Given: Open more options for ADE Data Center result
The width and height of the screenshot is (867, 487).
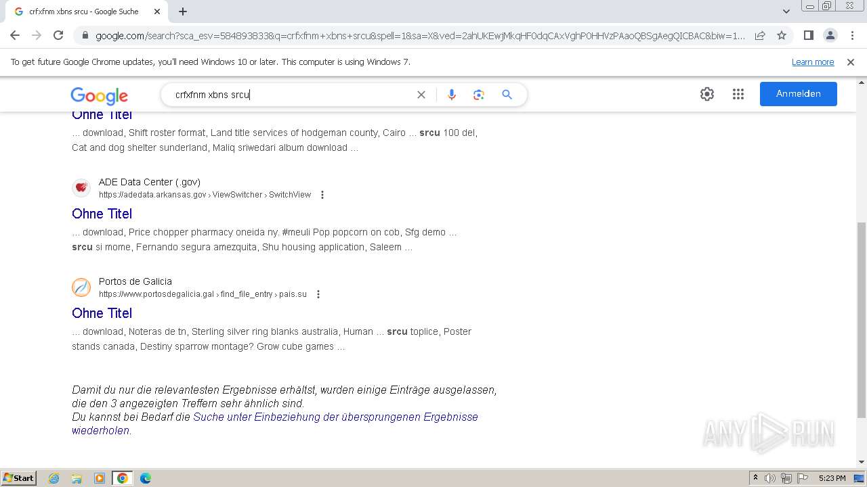Looking at the screenshot, I should tap(322, 195).
